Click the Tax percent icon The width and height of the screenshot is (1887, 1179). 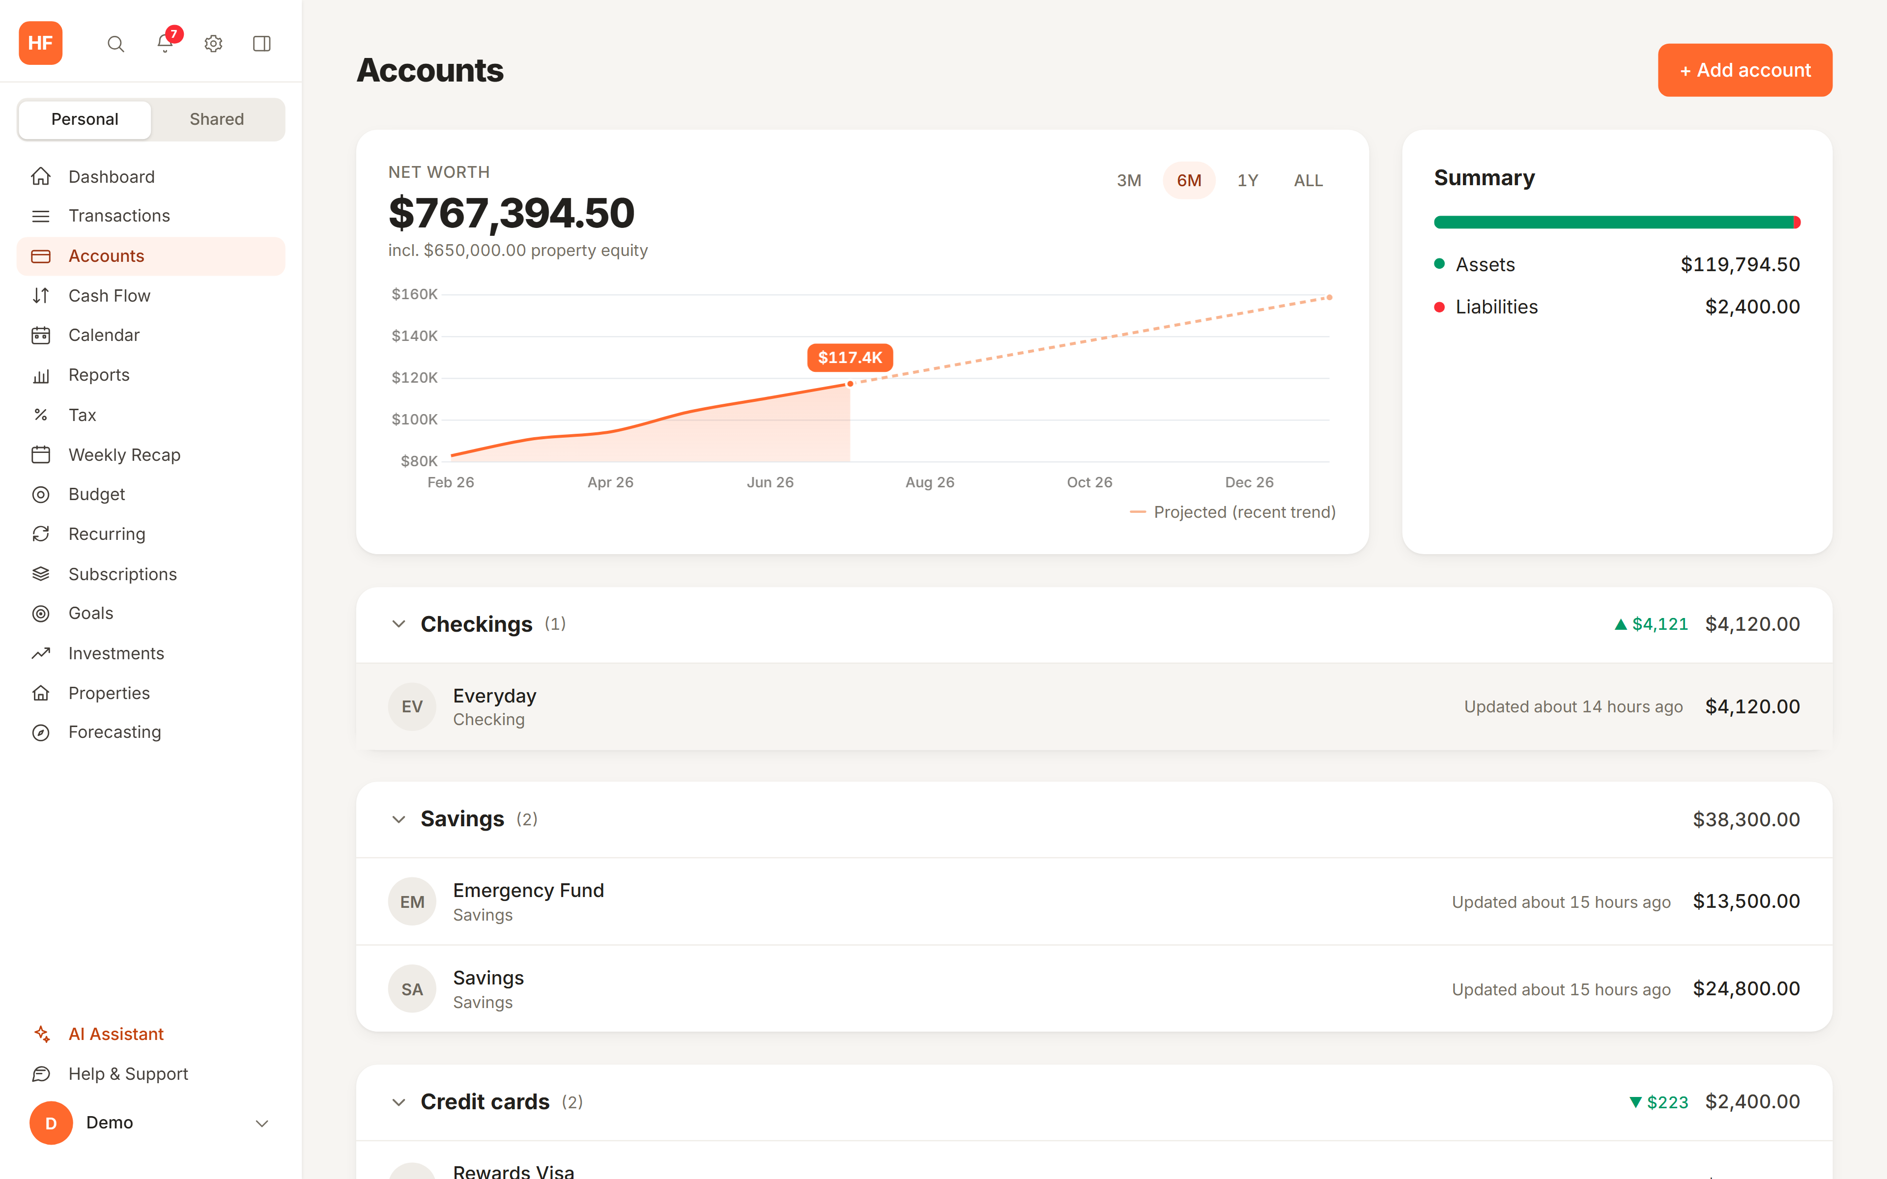click(41, 415)
